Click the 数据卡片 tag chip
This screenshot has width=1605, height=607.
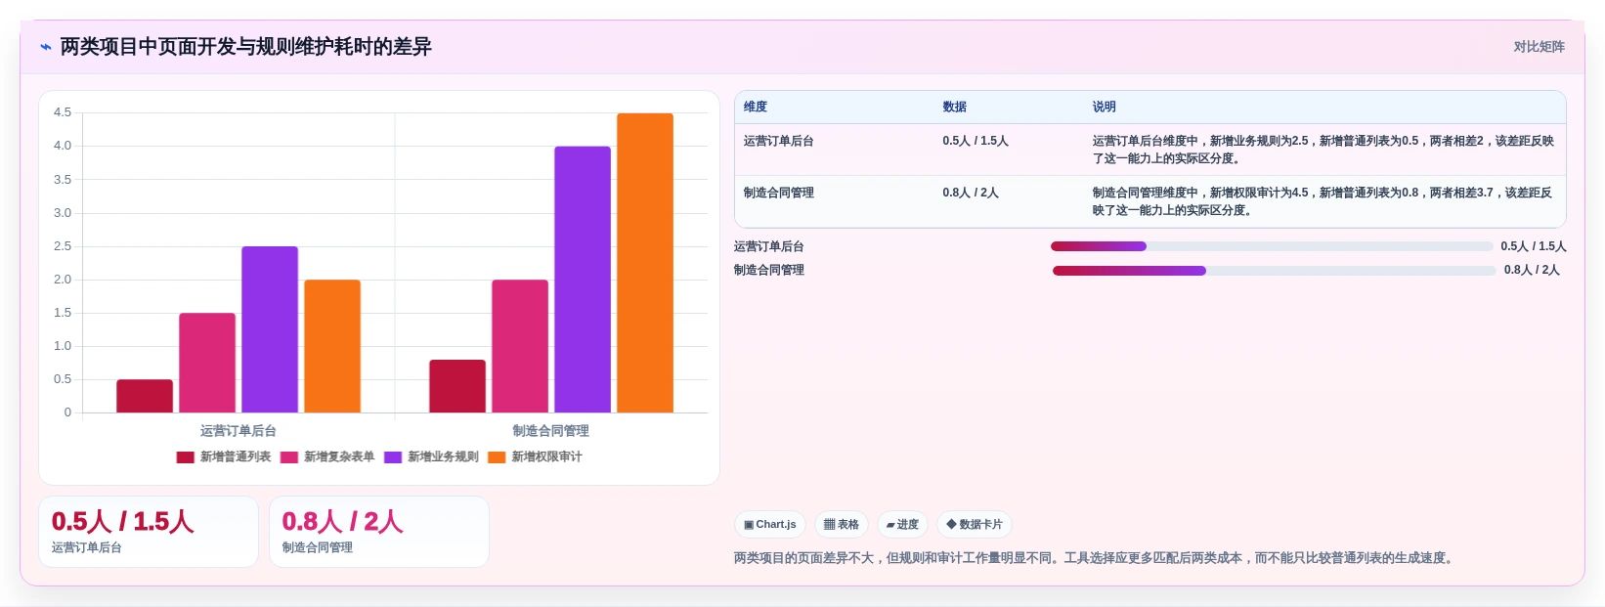coord(975,525)
